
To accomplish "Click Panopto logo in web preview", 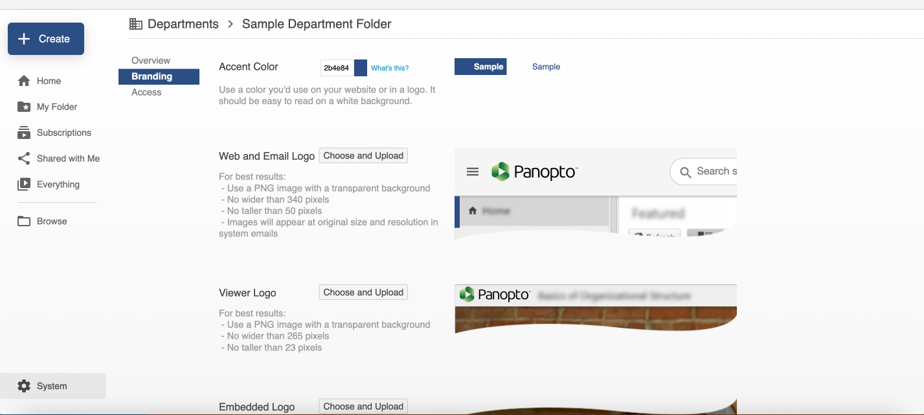I will coord(534,171).
